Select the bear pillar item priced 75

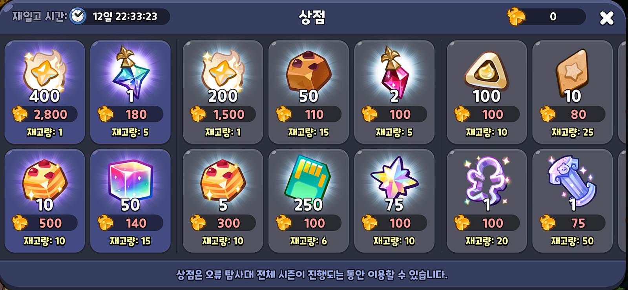point(572,201)
